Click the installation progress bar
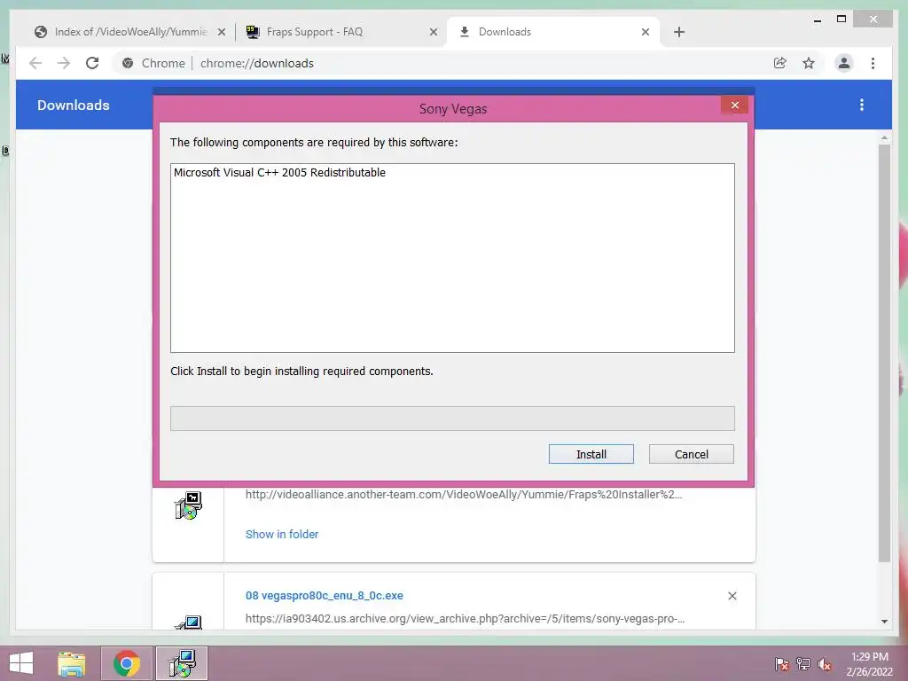This screenshot has height=681, width=908. [x=452, y=419]
